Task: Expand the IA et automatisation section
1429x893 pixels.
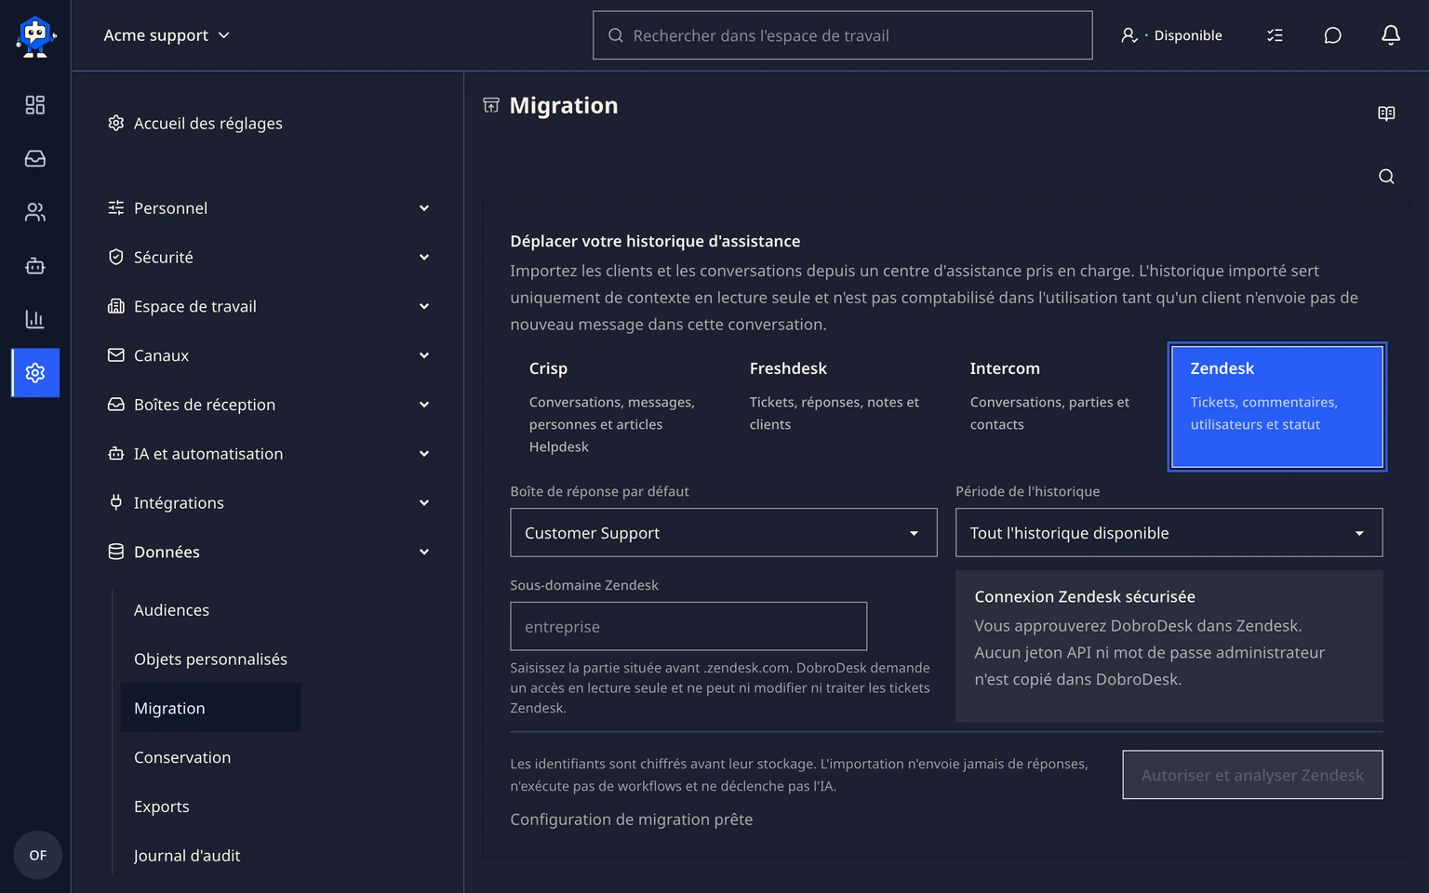Action: 269,454
